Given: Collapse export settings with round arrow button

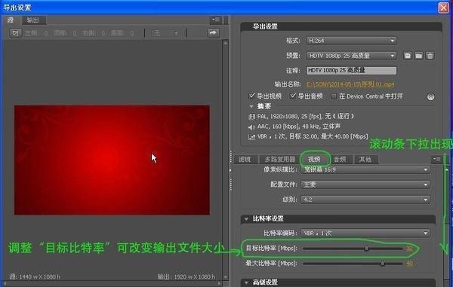Looking at the screenshot, I should pos(430,97).
